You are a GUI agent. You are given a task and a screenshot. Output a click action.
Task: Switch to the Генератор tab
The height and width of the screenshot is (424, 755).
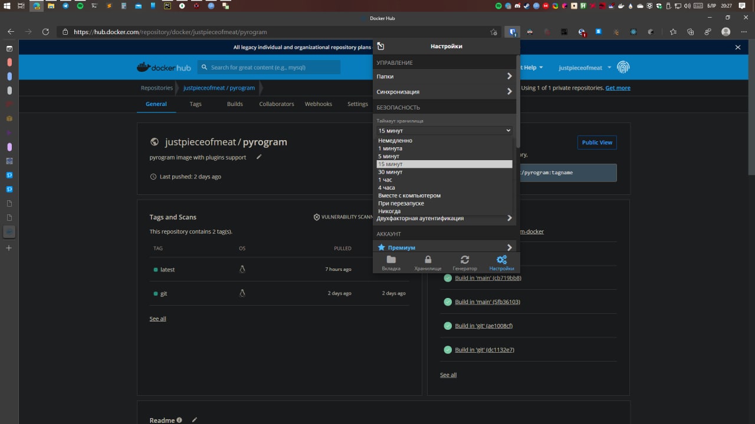(465, 263)
